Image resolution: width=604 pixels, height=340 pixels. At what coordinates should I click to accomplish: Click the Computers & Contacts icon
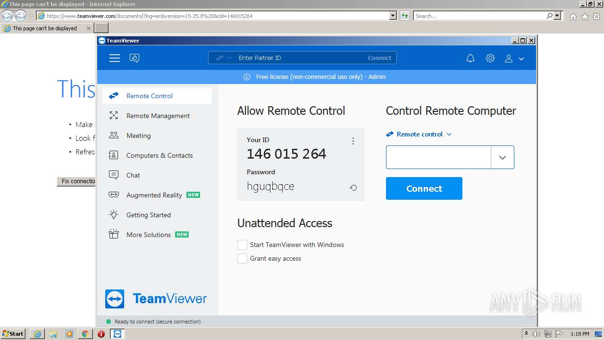114,155
